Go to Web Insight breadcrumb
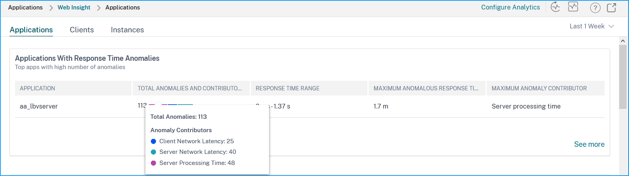Image resolution: width=629 pixels, height=176 pixels. click(74, 7)
